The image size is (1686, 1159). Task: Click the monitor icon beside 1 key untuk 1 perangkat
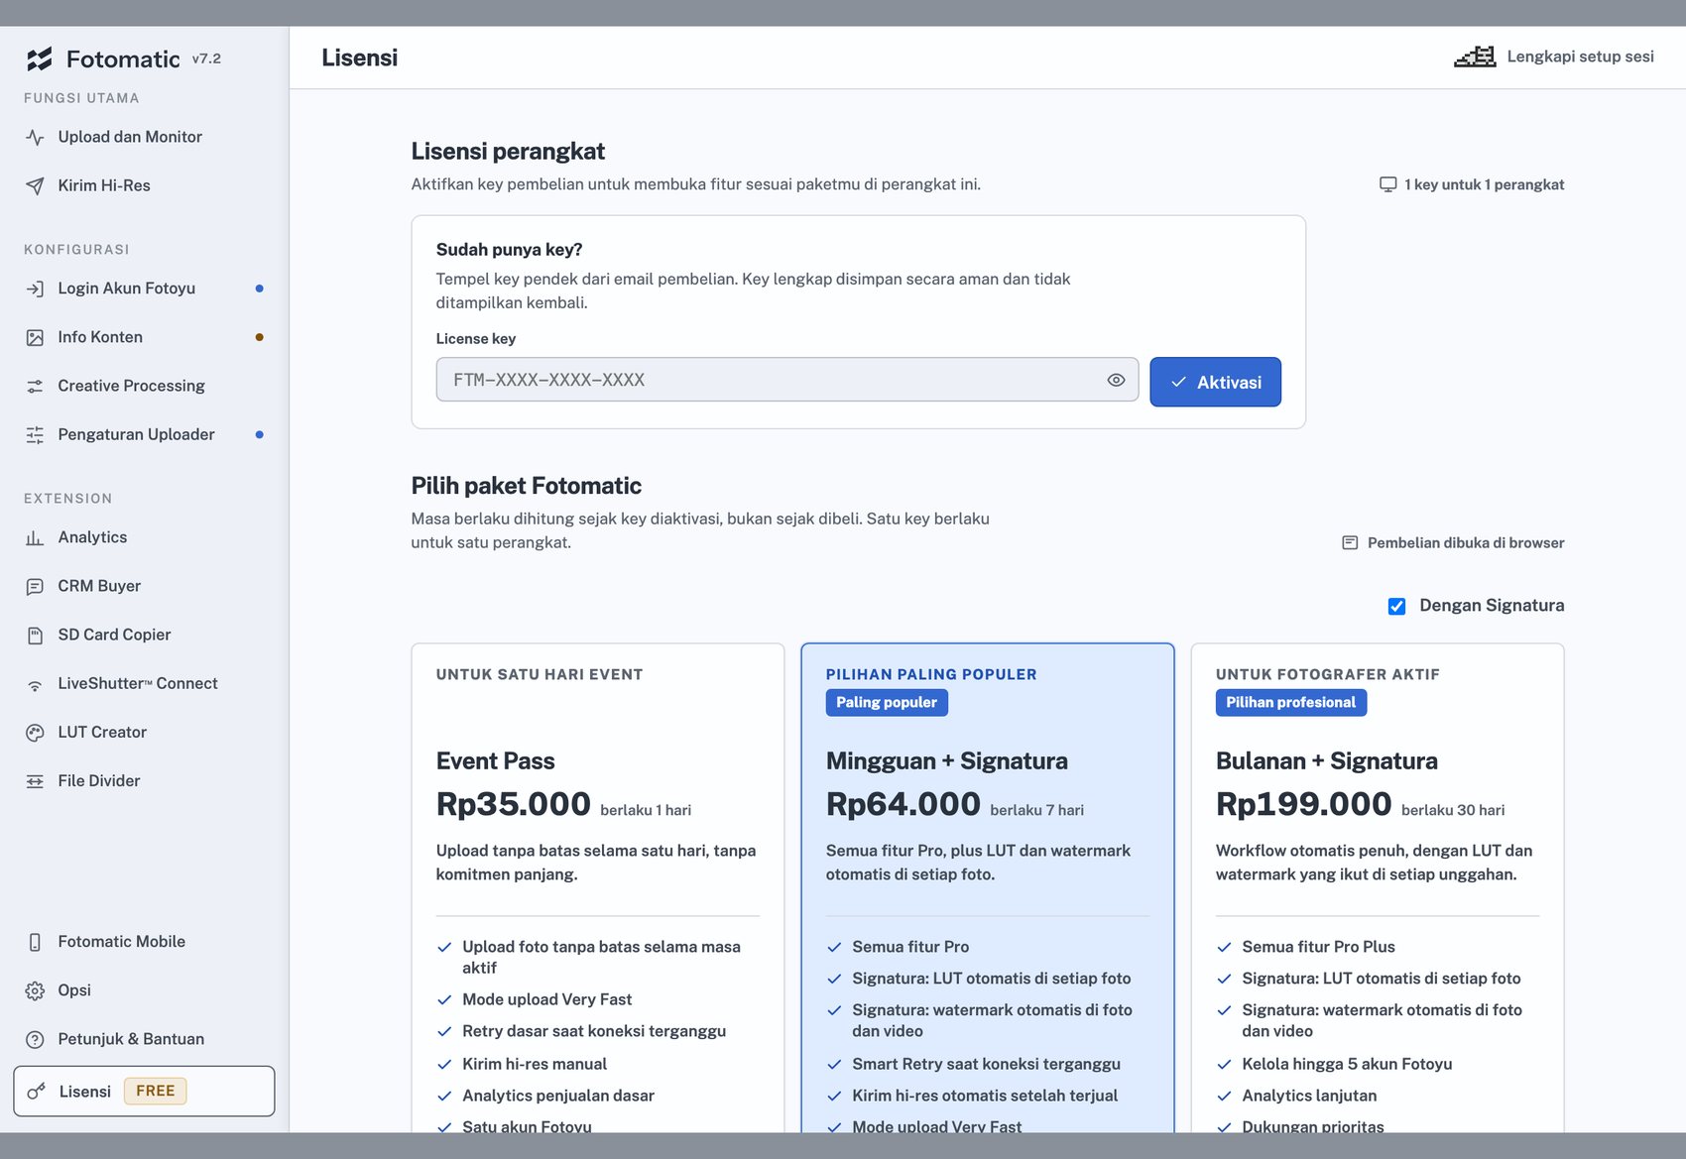[x=1387, y=184]
